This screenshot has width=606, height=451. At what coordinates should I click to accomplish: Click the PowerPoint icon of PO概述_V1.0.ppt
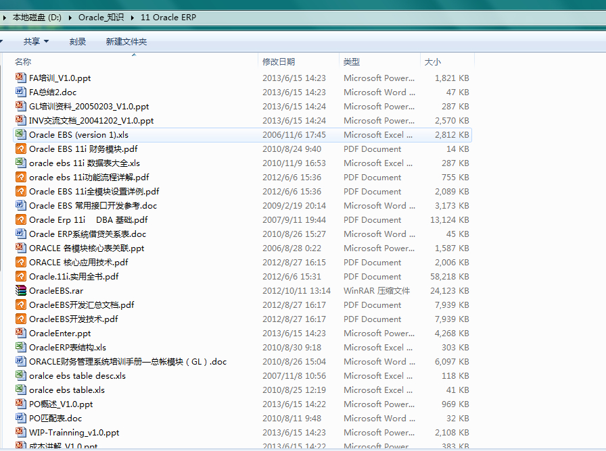[20, 404]
